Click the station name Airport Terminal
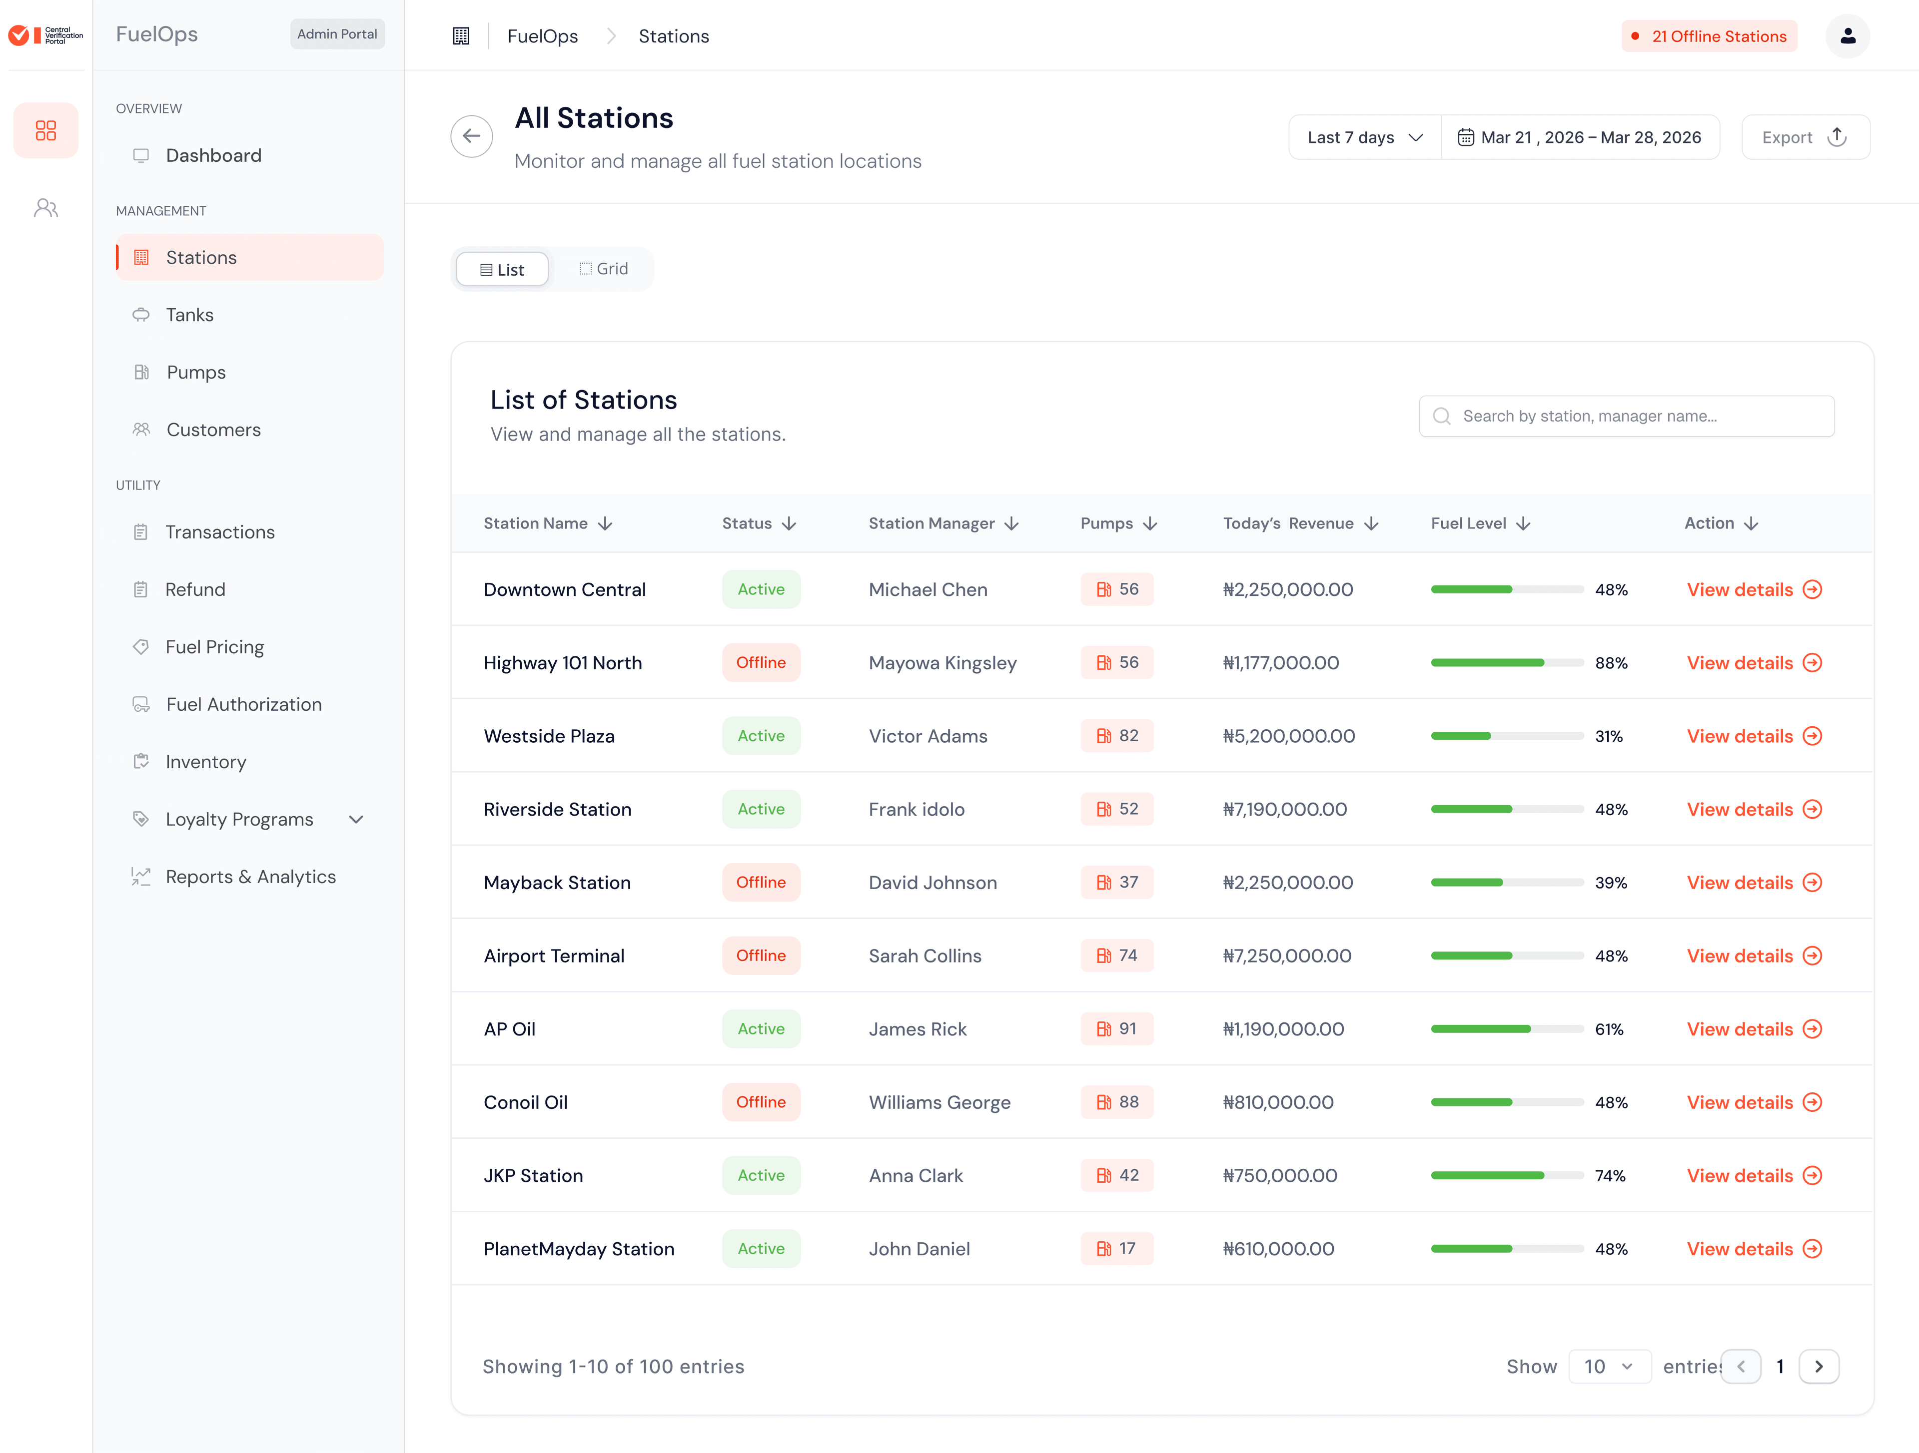This screenshot has width=1919, height=1453. coord(554,956)
